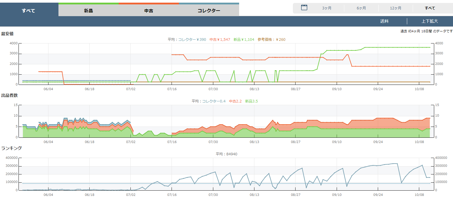Select the すべて condition tab
The height and width of the screenshot is (200, 453).
(x=29, y=11)
